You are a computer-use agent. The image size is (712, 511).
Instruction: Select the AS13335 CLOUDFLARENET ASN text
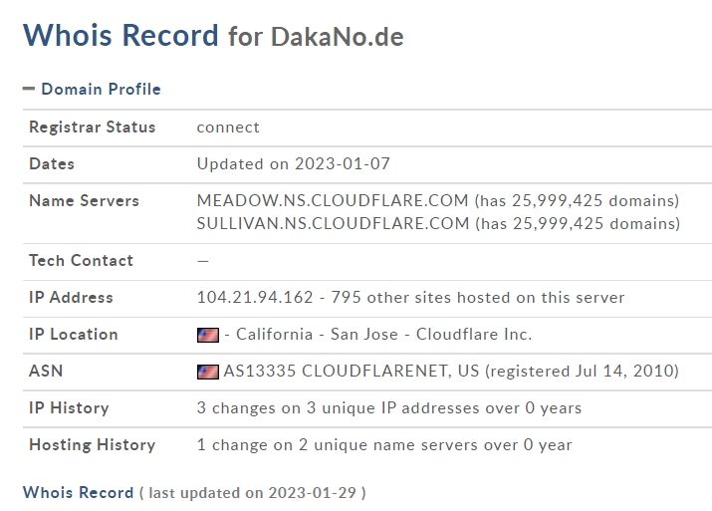[352, 372]
